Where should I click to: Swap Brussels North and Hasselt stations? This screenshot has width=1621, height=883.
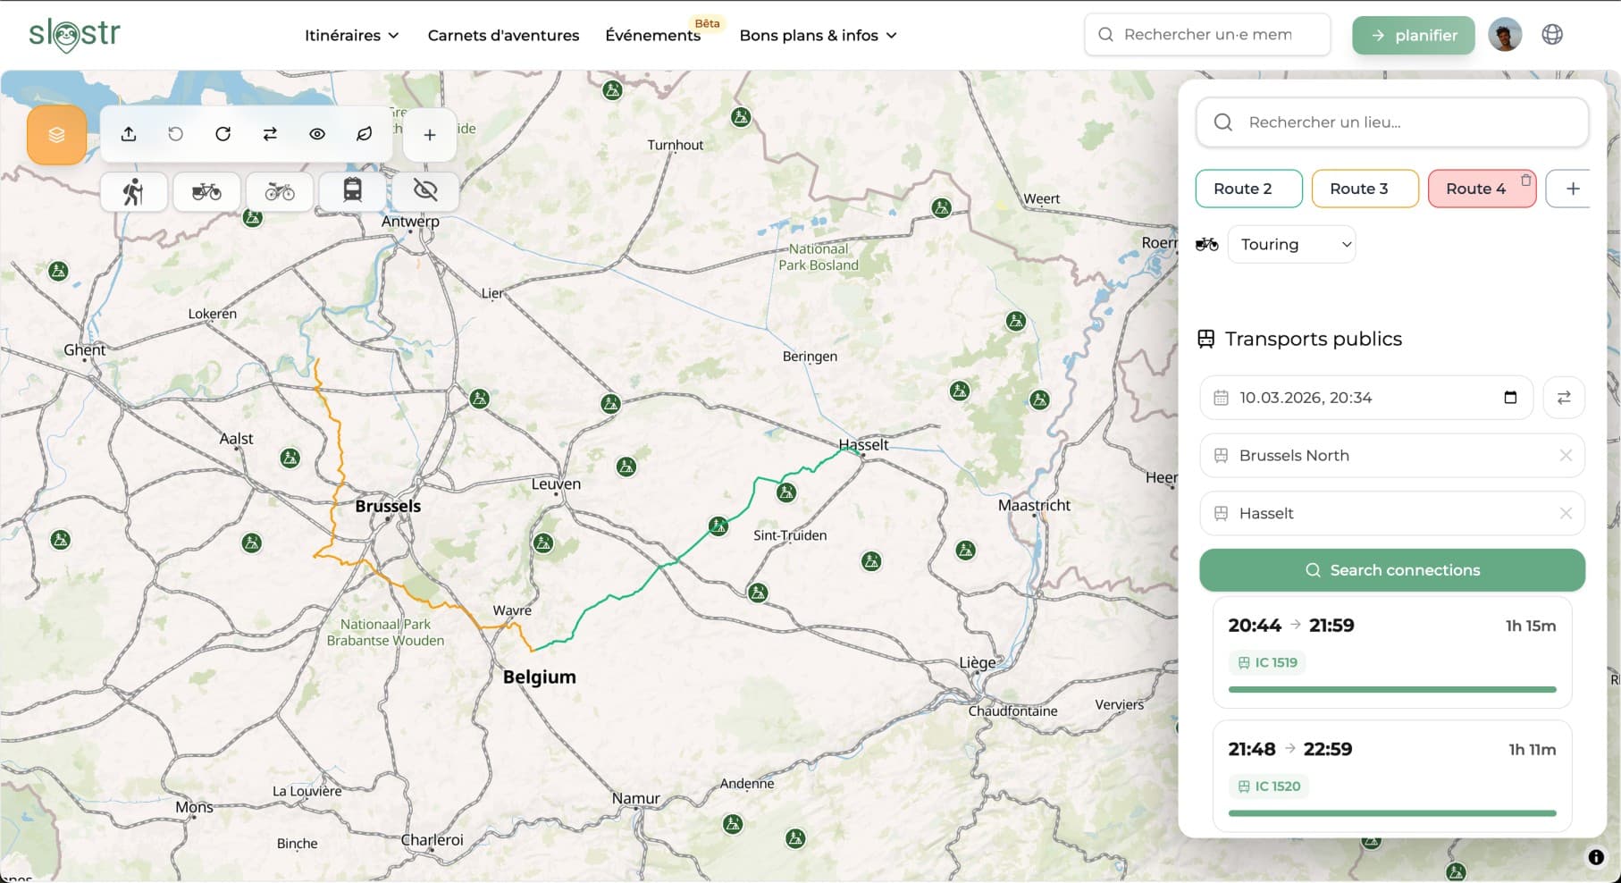tap(1565, 397)
